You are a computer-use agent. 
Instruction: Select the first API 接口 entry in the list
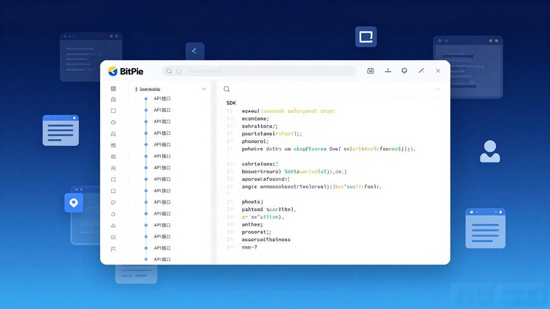162,99
